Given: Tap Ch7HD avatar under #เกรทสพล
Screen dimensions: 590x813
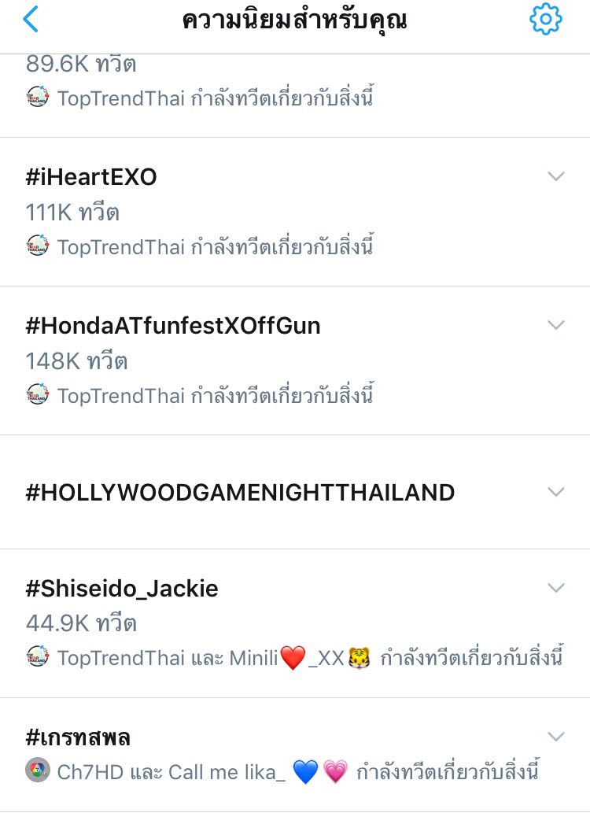Looking at the screenshot, I should pos(38,771).
